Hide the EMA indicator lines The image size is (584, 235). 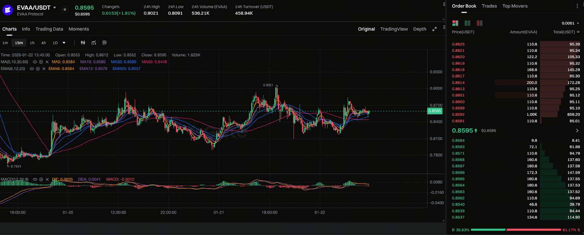pyautogui.click(x=32, y=69)
